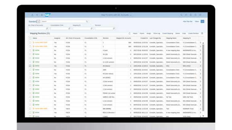Refresh the Mapping Revisions table
Screen dimensions: 232x130
[130, 33]
